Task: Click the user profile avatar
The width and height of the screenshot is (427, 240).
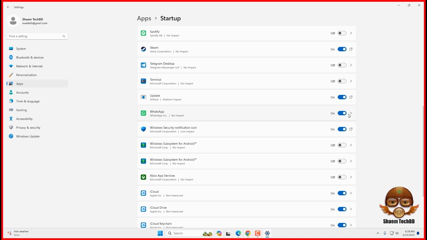Action: (x=13, y=21)
